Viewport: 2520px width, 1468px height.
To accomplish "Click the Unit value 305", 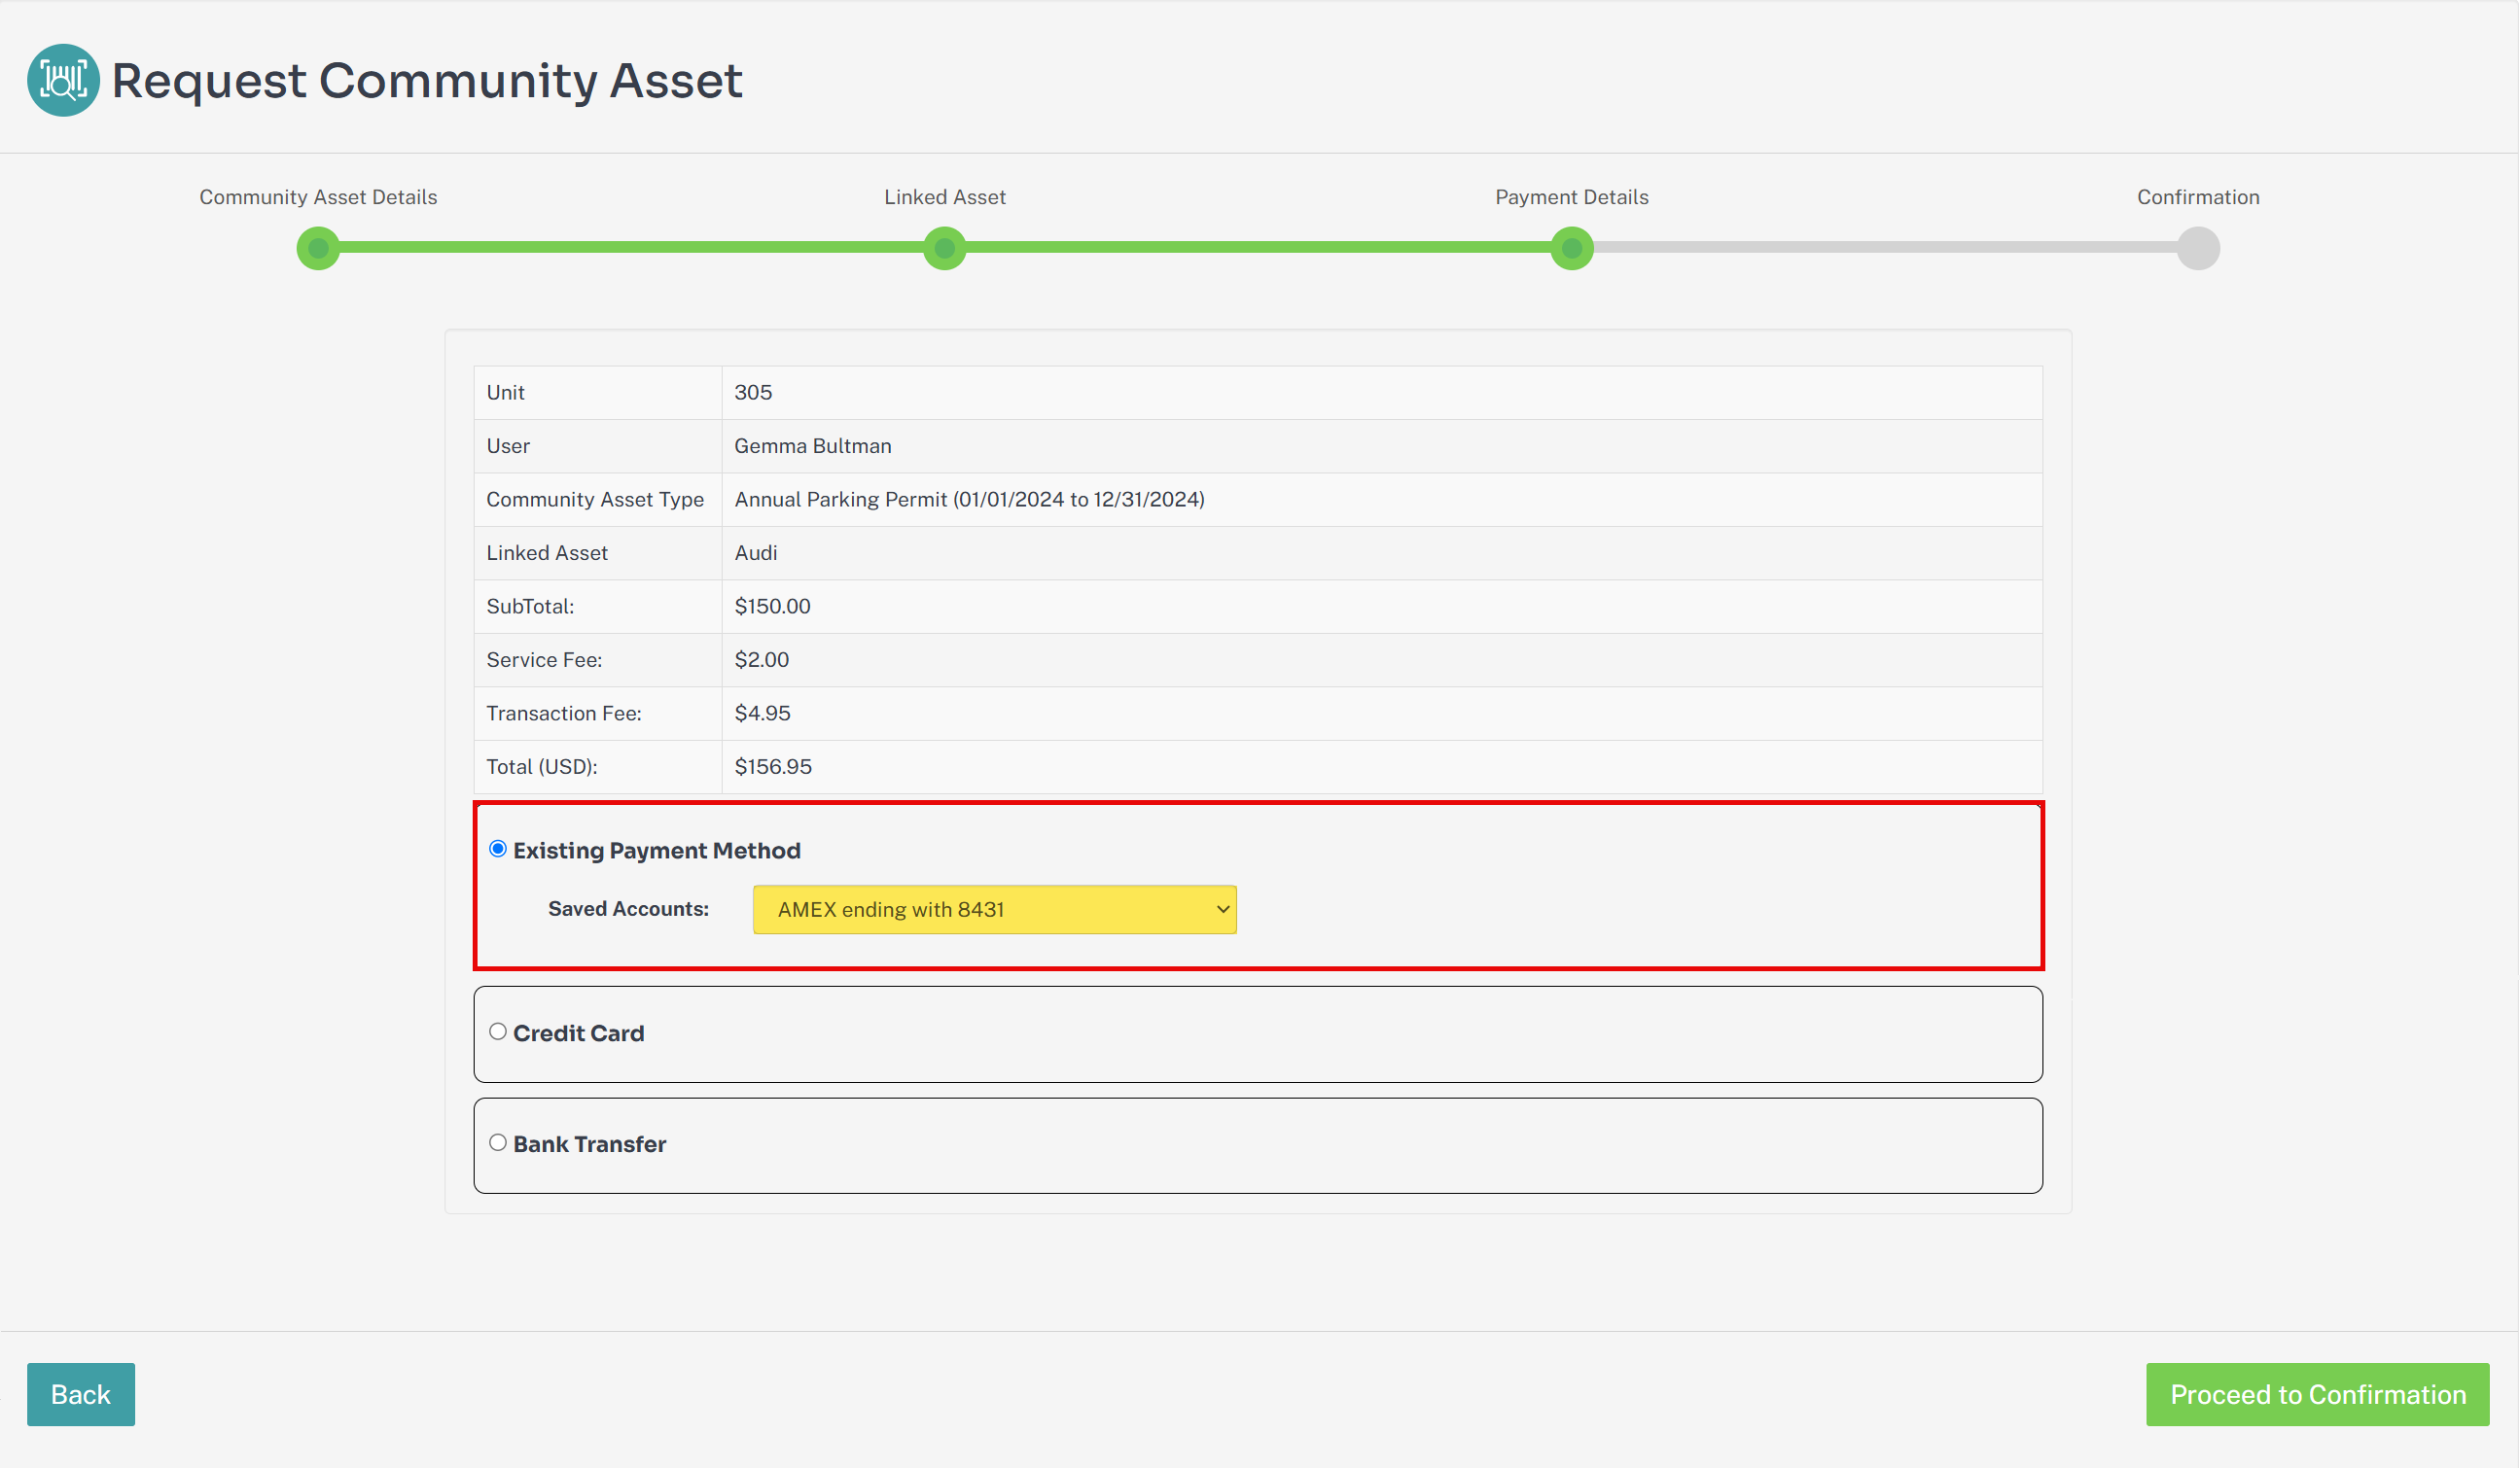I will click(x=753, y=393).
